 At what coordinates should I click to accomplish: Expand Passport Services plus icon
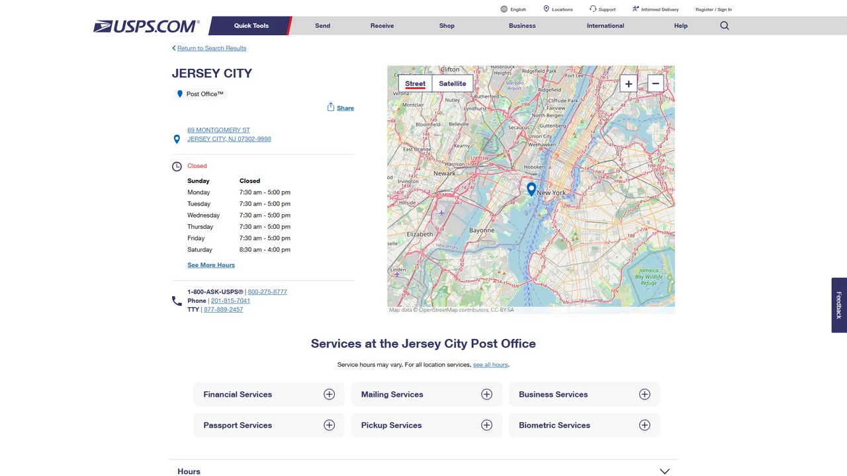pos(329,425)
